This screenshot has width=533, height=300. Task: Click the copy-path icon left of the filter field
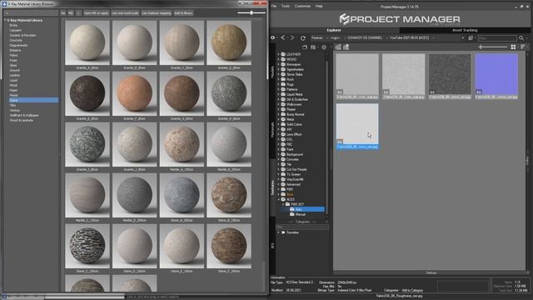click(471, 38)
